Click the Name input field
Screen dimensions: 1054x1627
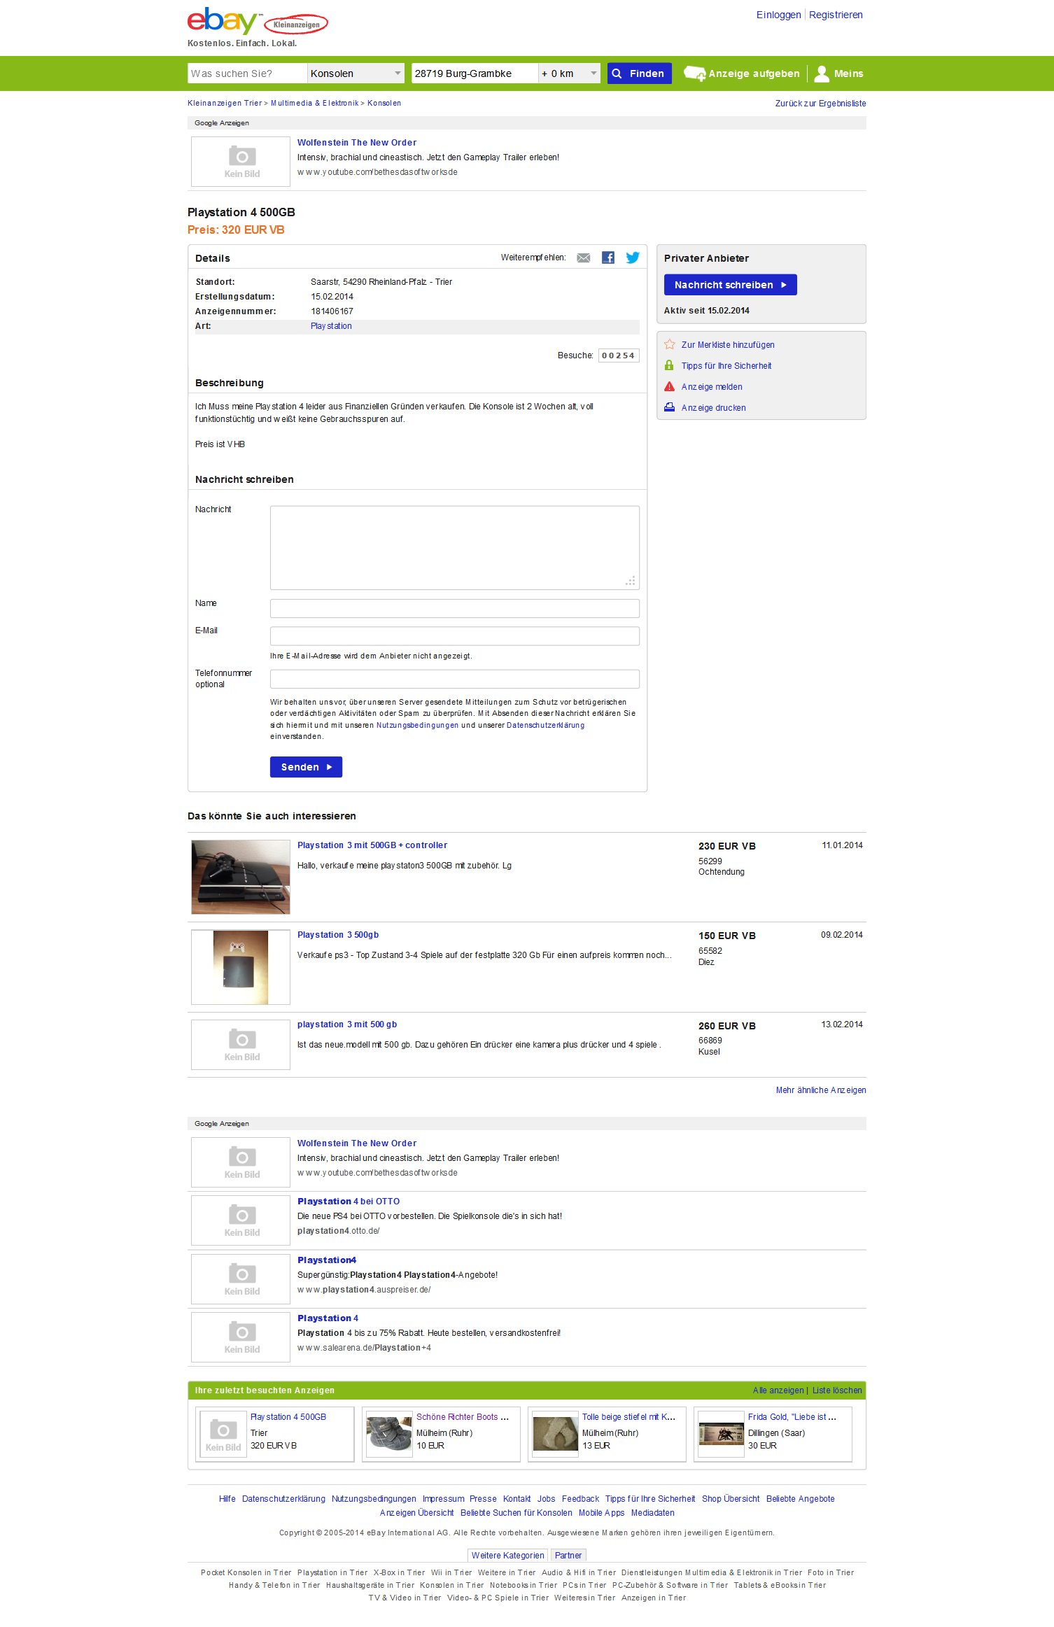[x=454, y=608]
